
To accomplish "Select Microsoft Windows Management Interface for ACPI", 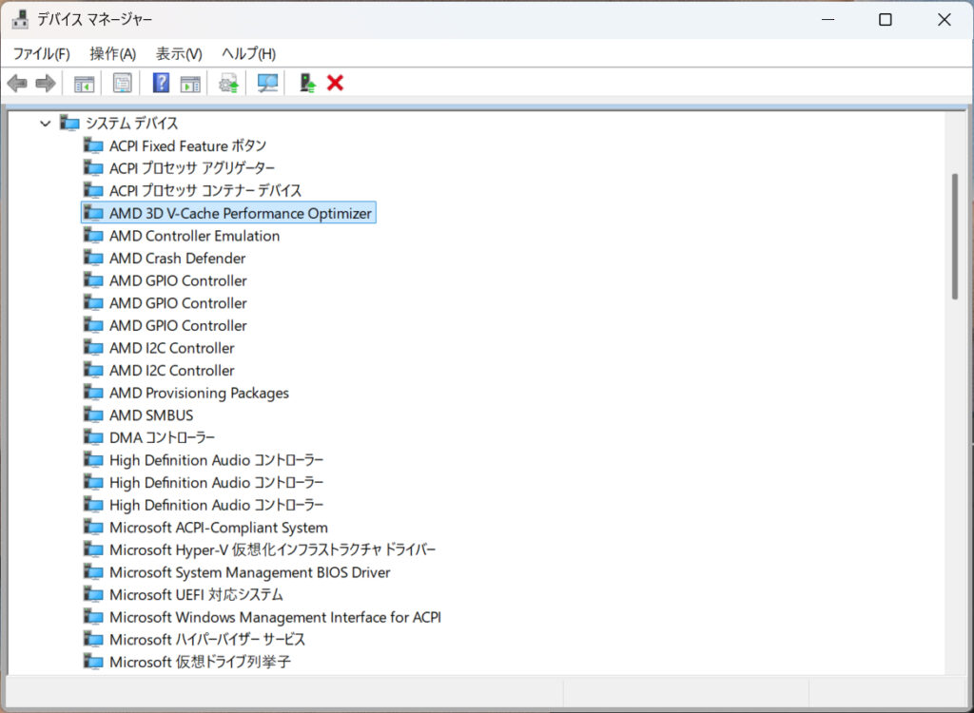I will pos(275,617).
